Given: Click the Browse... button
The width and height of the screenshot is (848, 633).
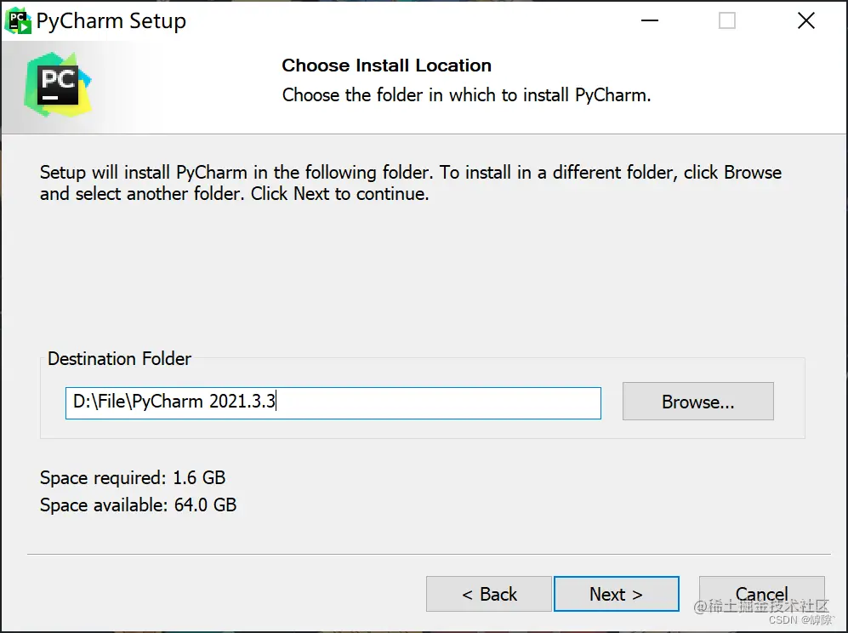Looking at the screenshot, I should 697,402.
